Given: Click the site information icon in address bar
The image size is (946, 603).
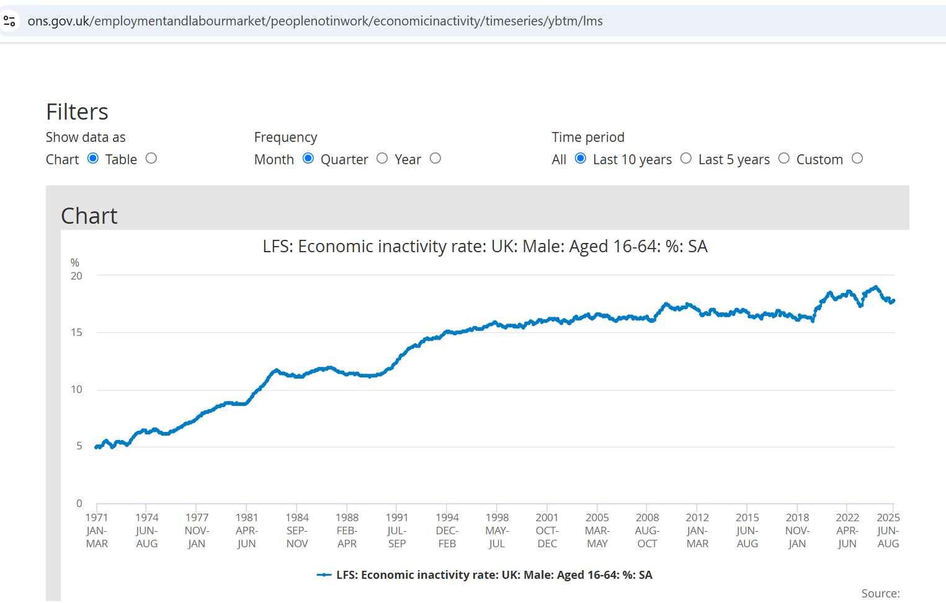Looking at the screenshot, I should pos(10,21).
